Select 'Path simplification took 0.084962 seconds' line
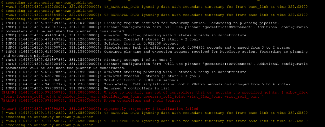This screenshot has width=325, height=127. [x=146, y=47]
